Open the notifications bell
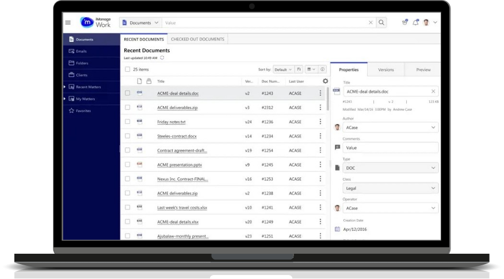The height and width of the screenshot is (279, 504). 415,22
